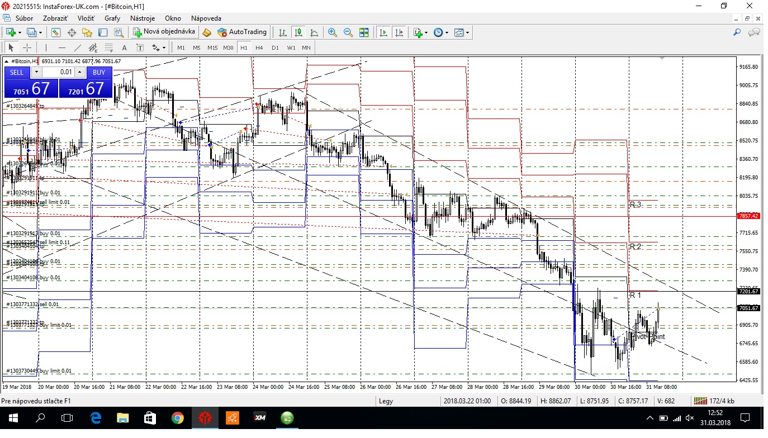The width and height of the screenshot is (768, 438).
Task: Switch to M15 timeframe
Action: (212, 47)
